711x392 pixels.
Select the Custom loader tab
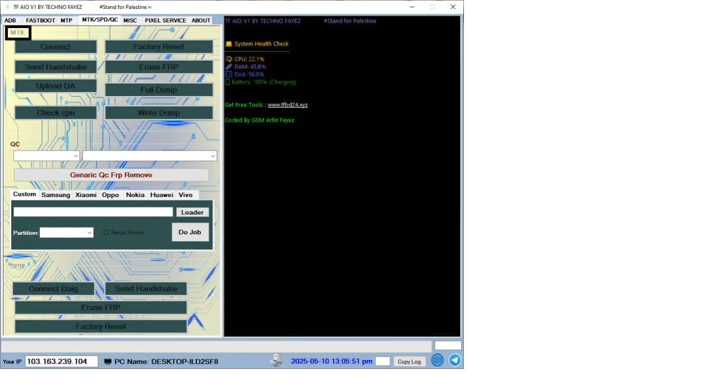[25, 194]
